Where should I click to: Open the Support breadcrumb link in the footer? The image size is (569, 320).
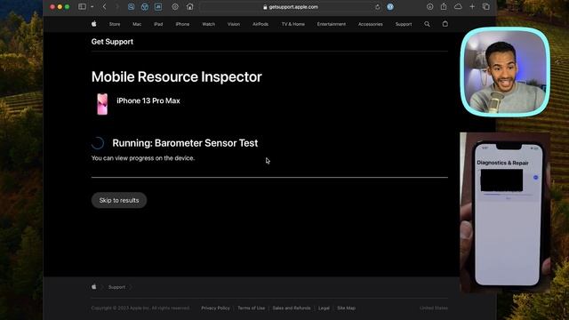pyautogui.click(x=116, y=287)
